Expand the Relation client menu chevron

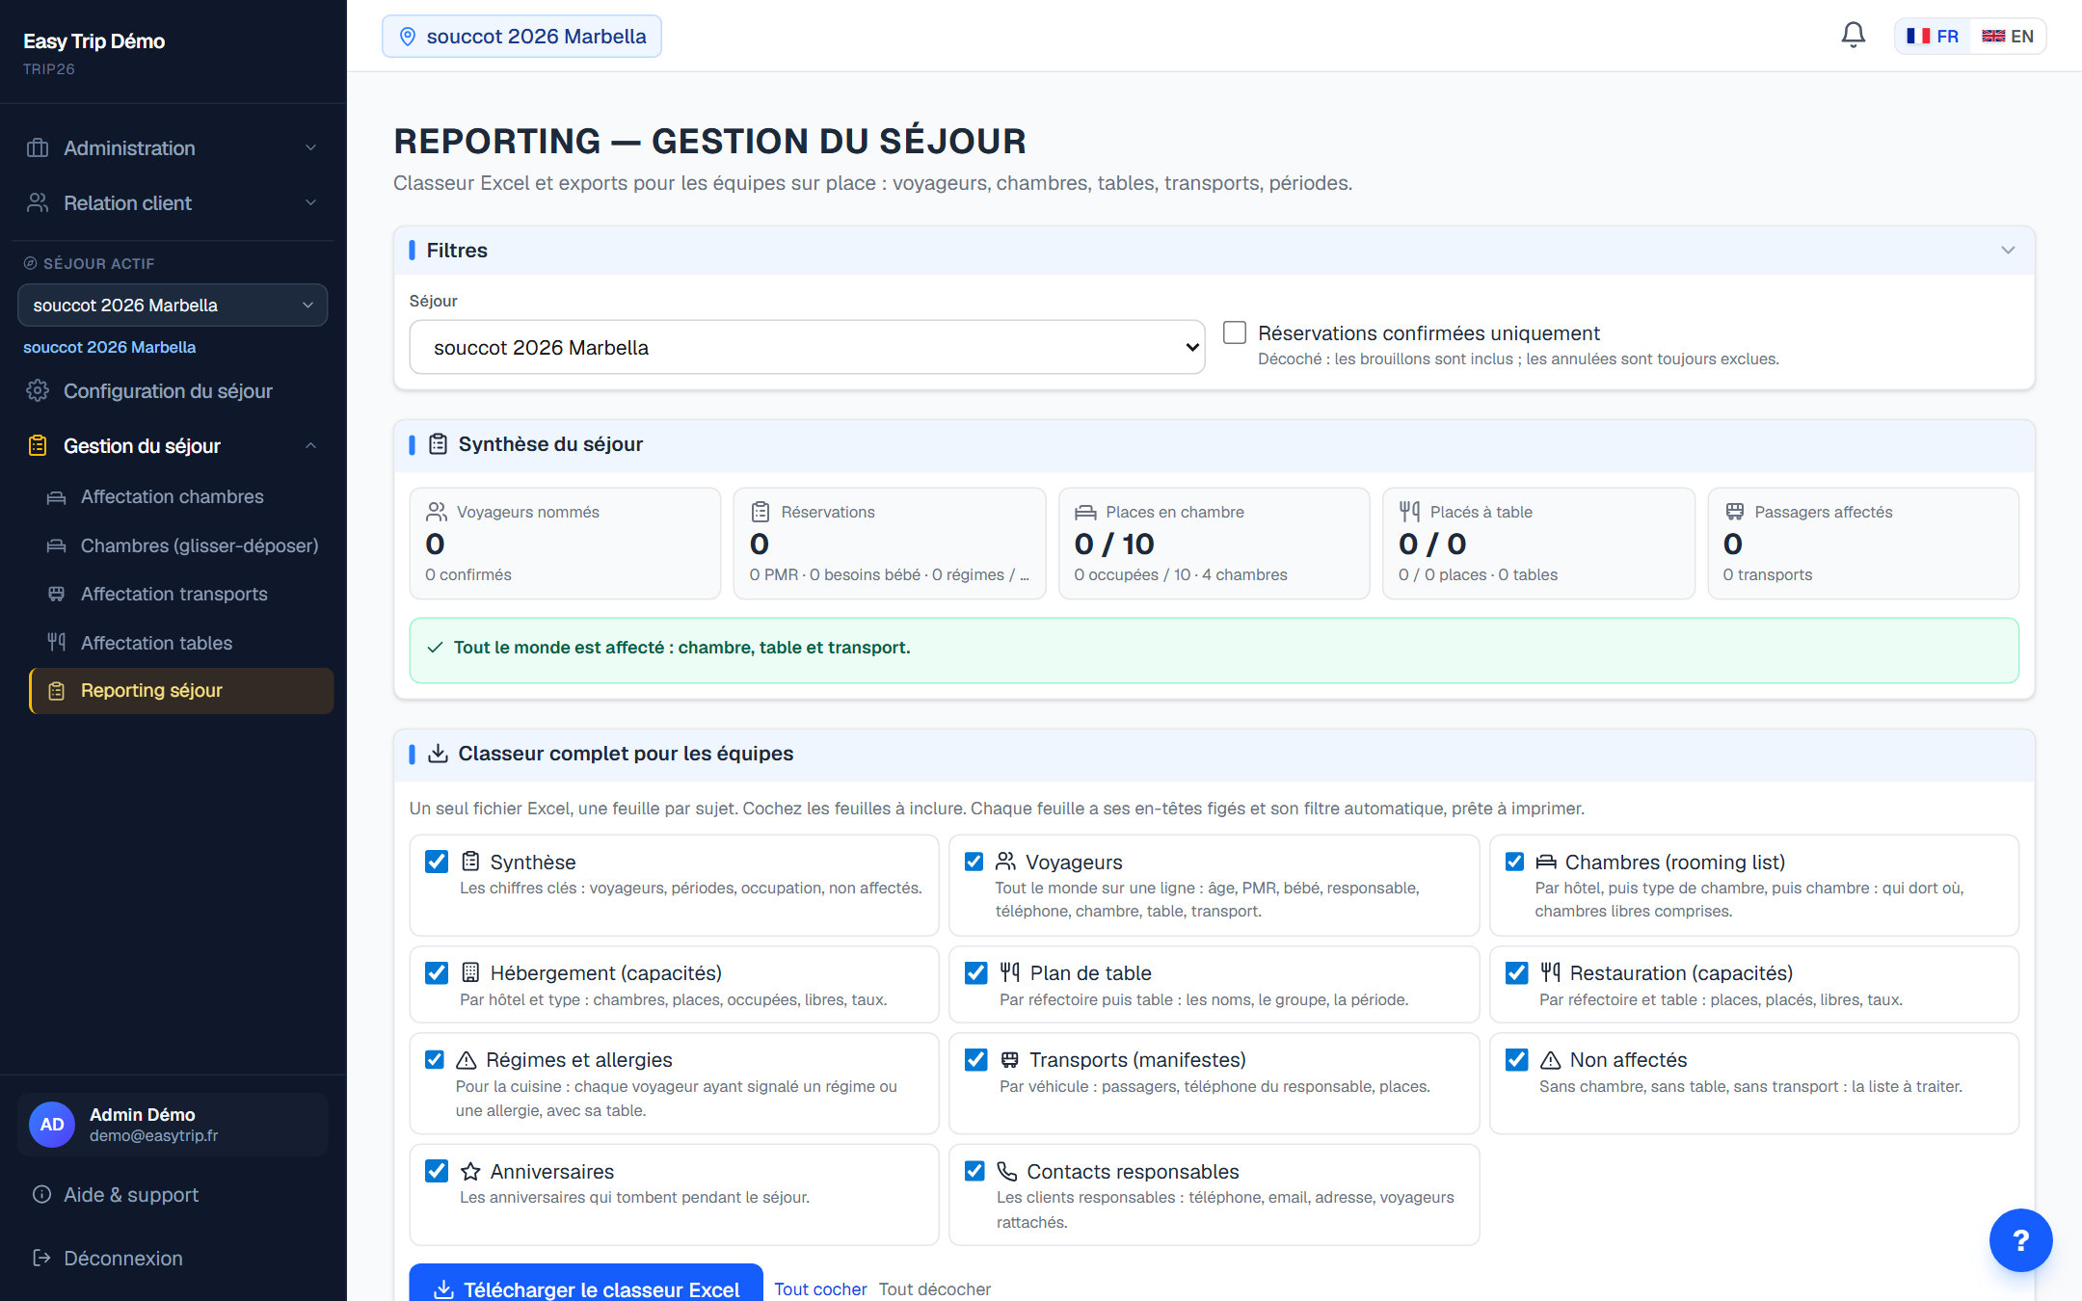click(310, 202)
